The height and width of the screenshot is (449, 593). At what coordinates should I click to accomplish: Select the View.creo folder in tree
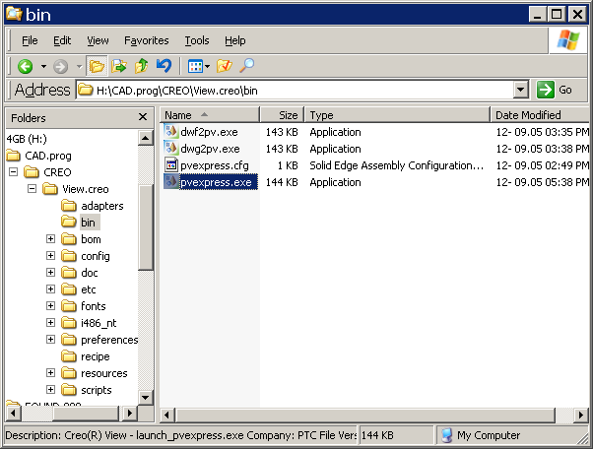tap(86, 189)
